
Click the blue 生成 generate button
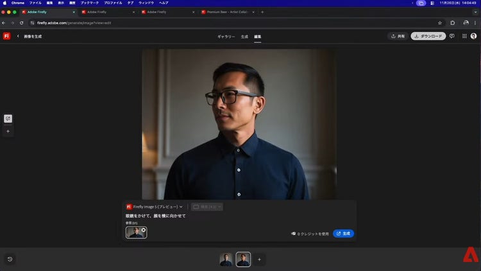[343, 234]
